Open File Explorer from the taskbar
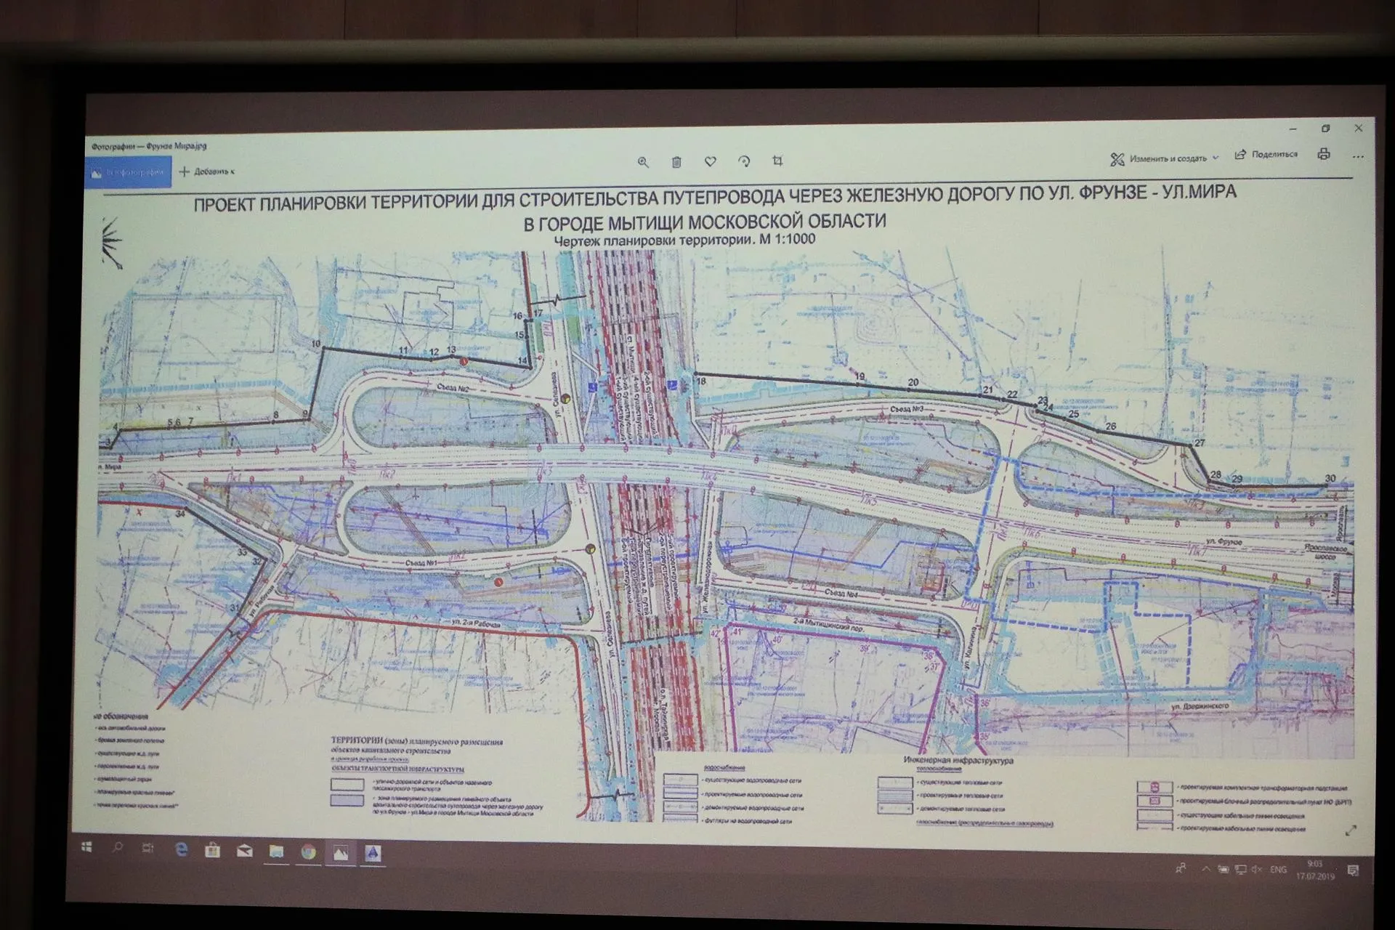1395x930 pixels. point(276,852)
